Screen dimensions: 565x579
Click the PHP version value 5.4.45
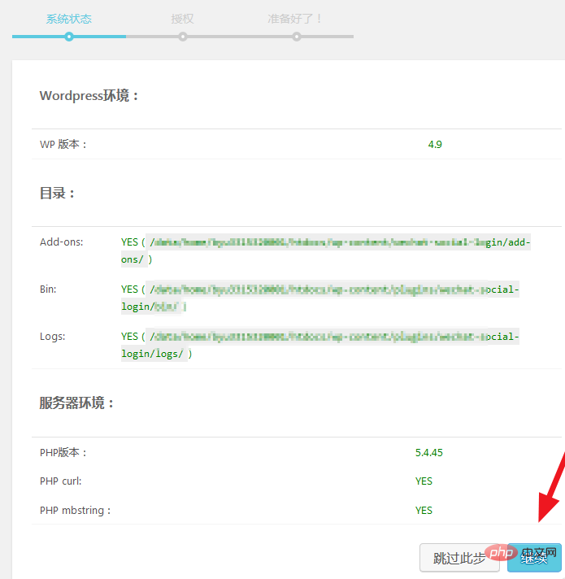pyautogui.click(x=428, y=453)
